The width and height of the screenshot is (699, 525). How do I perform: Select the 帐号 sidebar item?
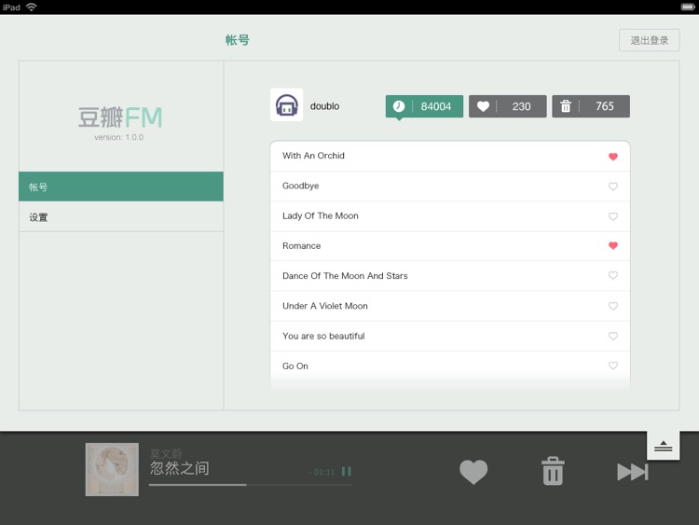[x=121, y=187]
